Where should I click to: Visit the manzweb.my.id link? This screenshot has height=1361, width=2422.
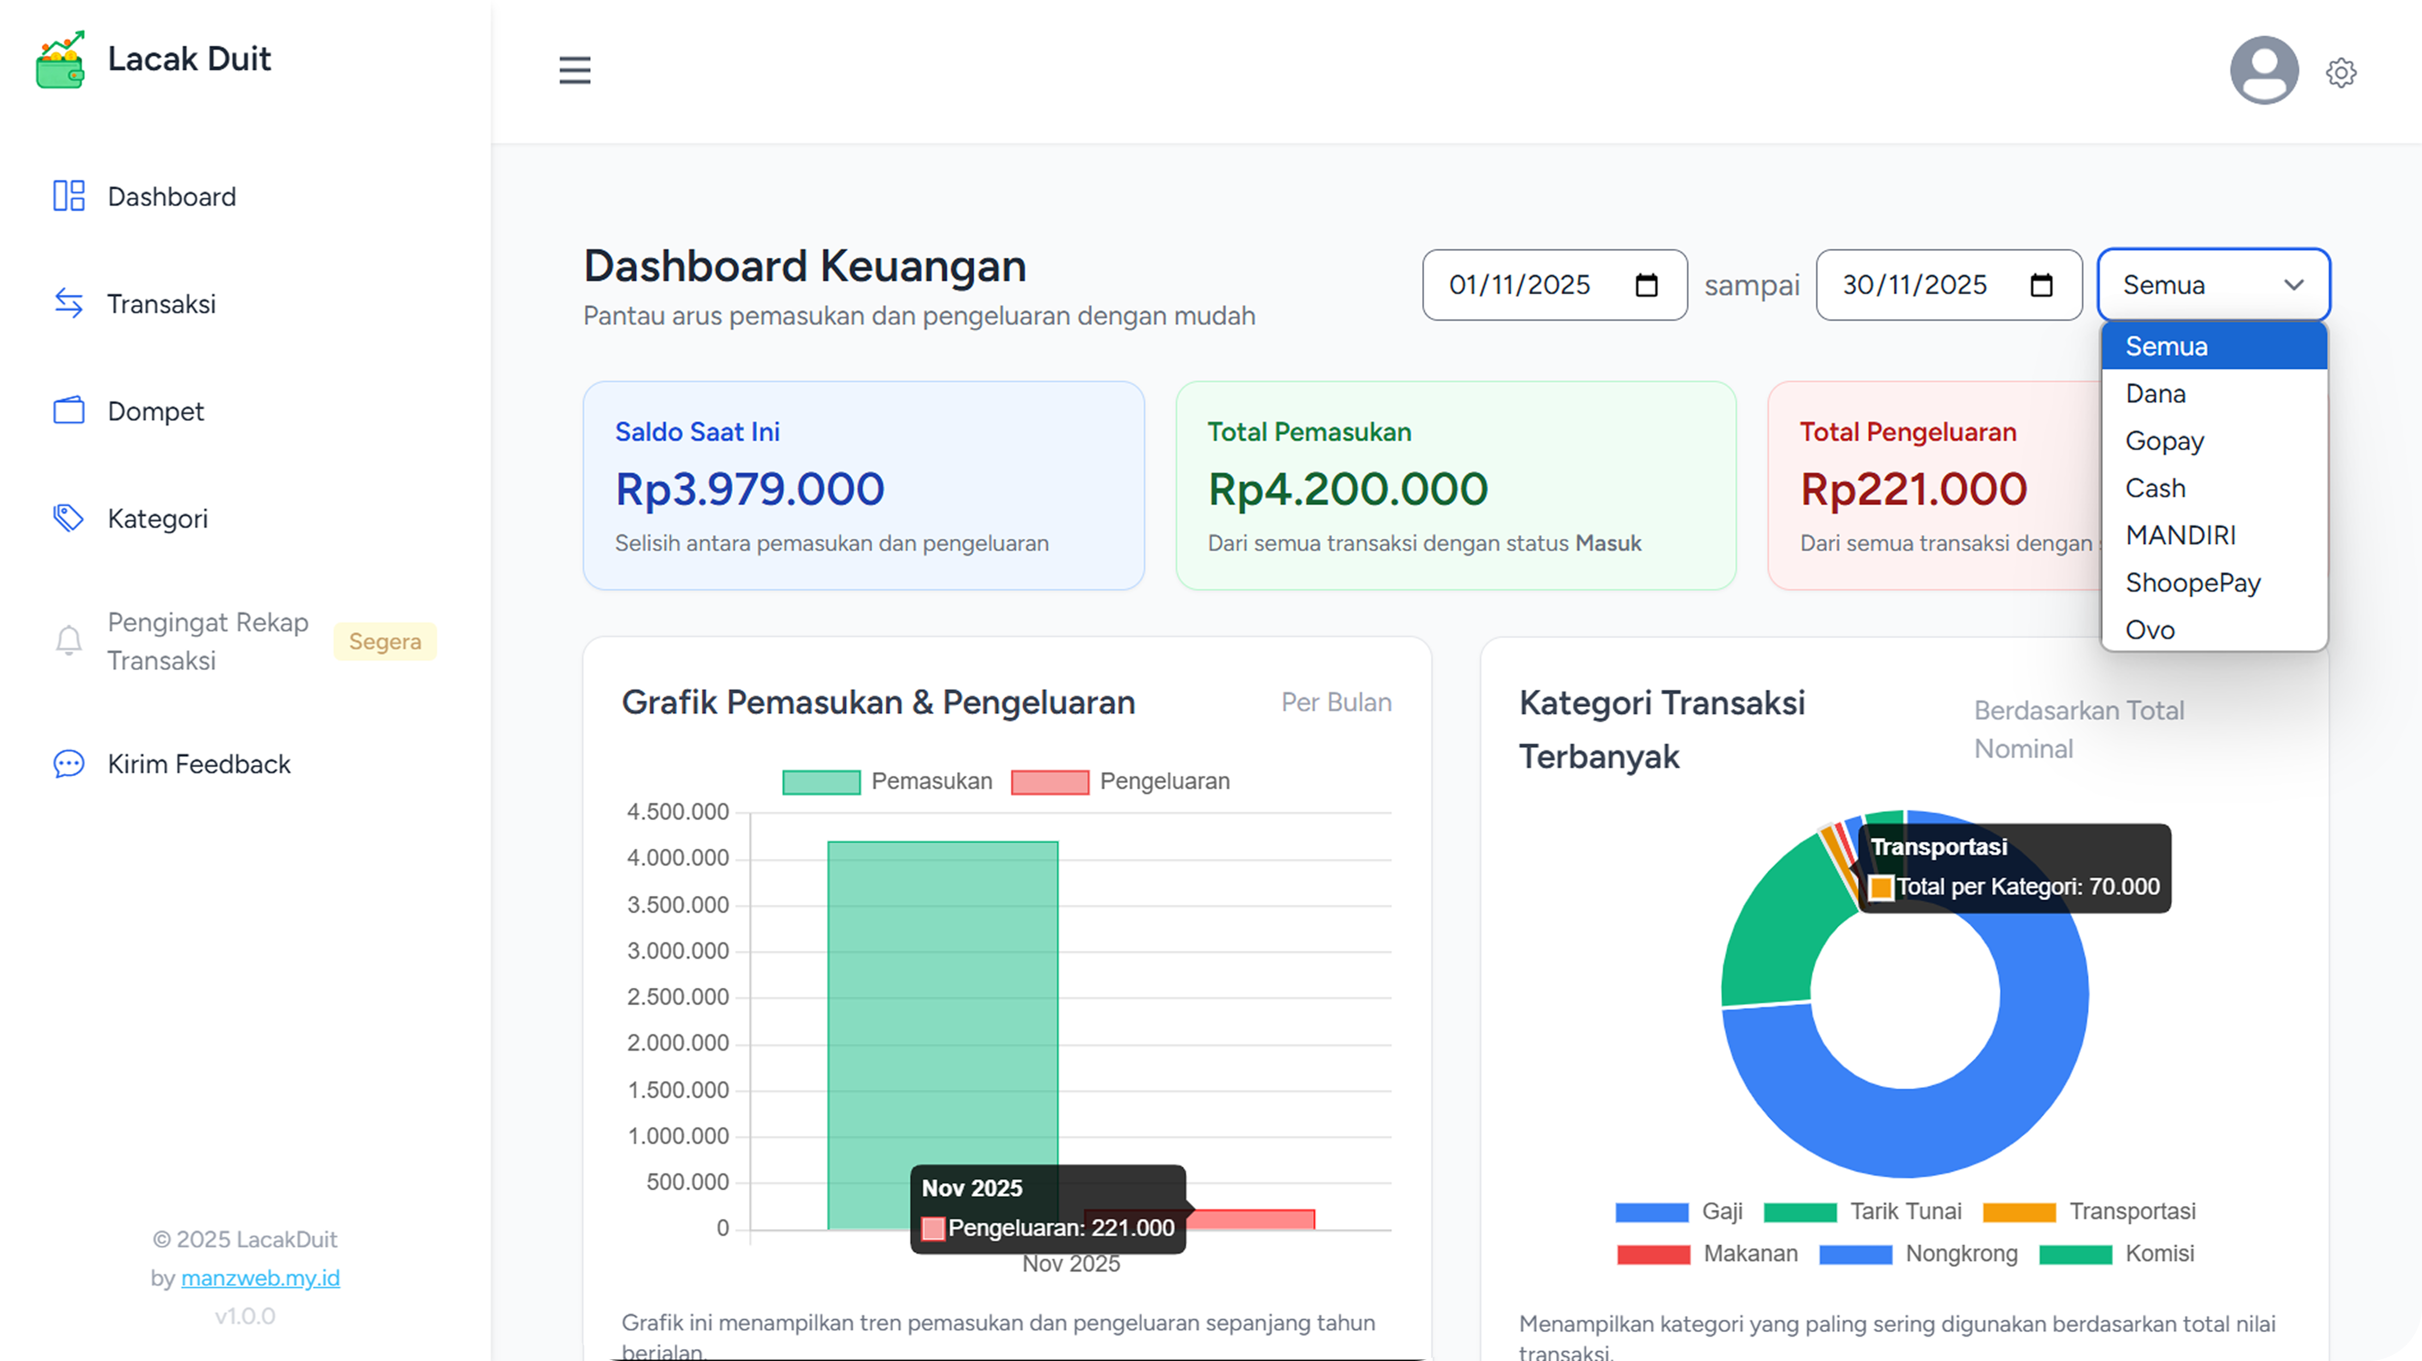point(261,1277)
